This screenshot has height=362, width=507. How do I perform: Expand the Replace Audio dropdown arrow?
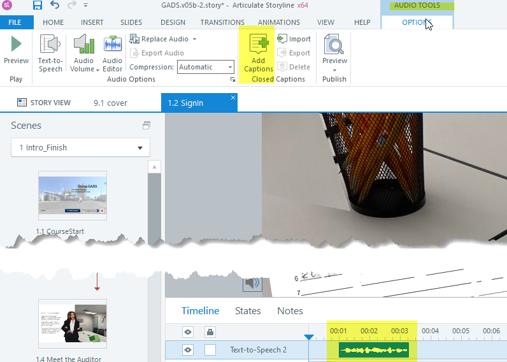(195, 39)
